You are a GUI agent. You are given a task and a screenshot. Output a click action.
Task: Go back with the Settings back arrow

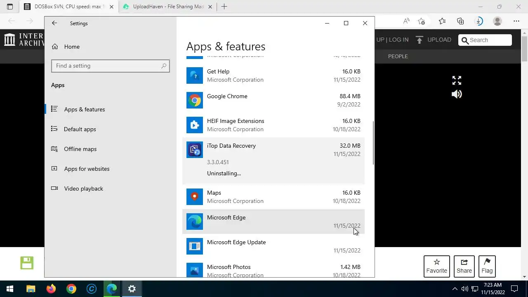pos(54,23)
